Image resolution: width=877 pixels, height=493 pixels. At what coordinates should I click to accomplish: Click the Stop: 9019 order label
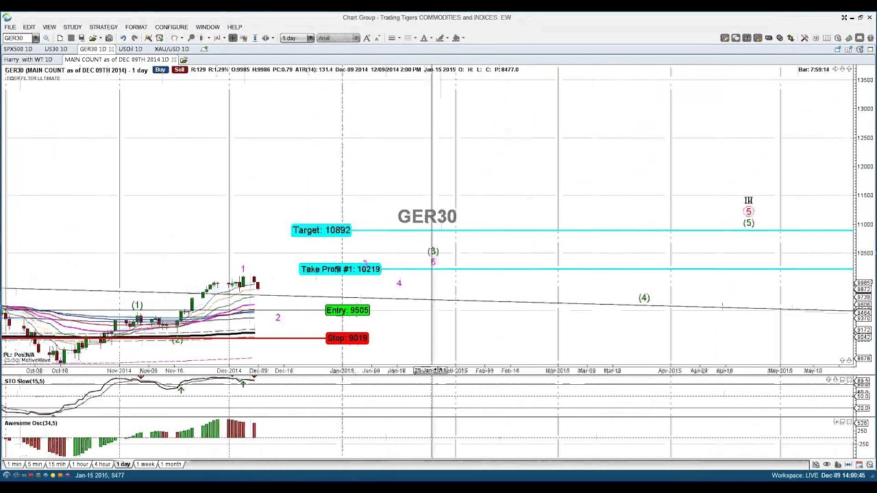pos(347,338)
